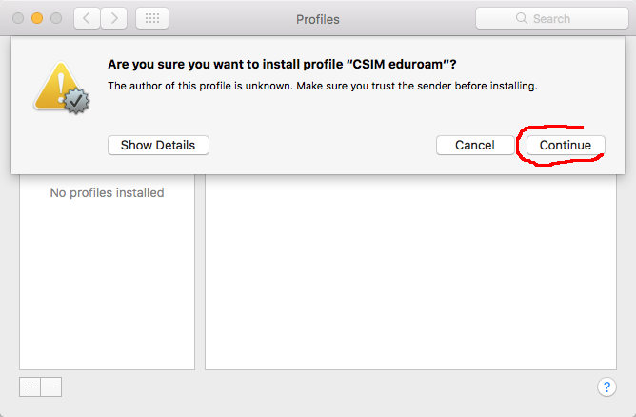Image resolution: width=636 pixels, height=417 pixels.
Task: Click the gray zoom window button
Action: coord(56,18)
